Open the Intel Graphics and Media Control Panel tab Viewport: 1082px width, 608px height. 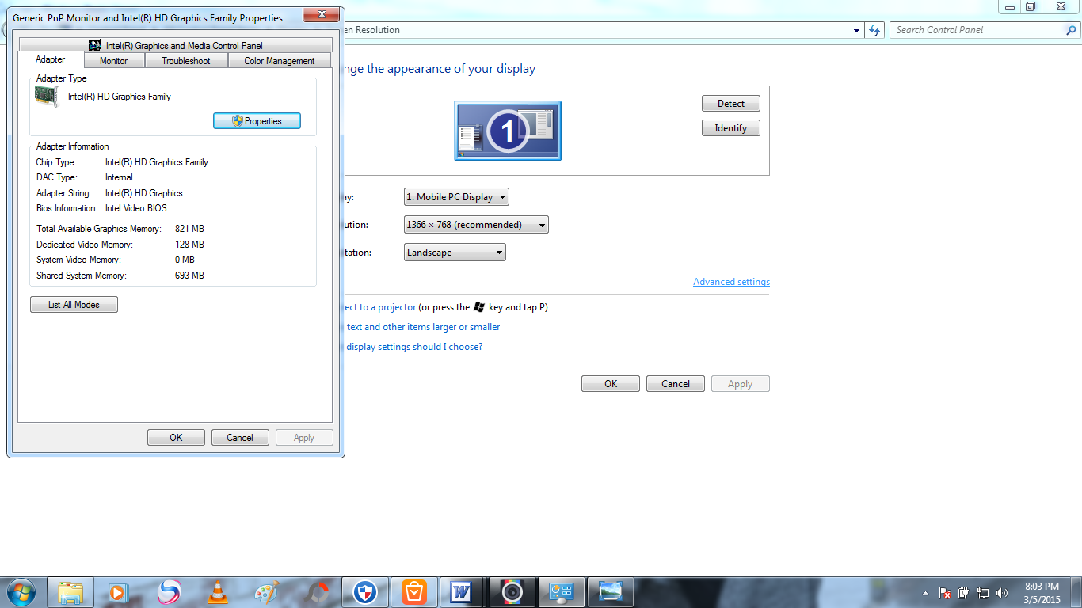[175, 45]
